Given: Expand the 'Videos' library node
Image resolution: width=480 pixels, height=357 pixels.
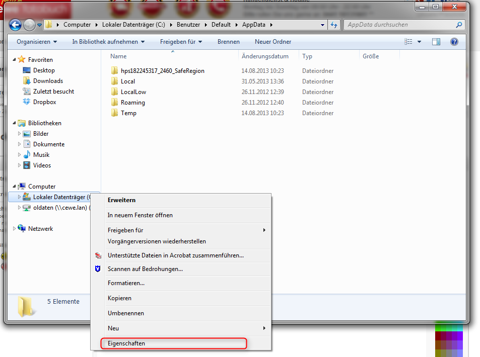Looking at the screenshot, I should coord(19,165).
